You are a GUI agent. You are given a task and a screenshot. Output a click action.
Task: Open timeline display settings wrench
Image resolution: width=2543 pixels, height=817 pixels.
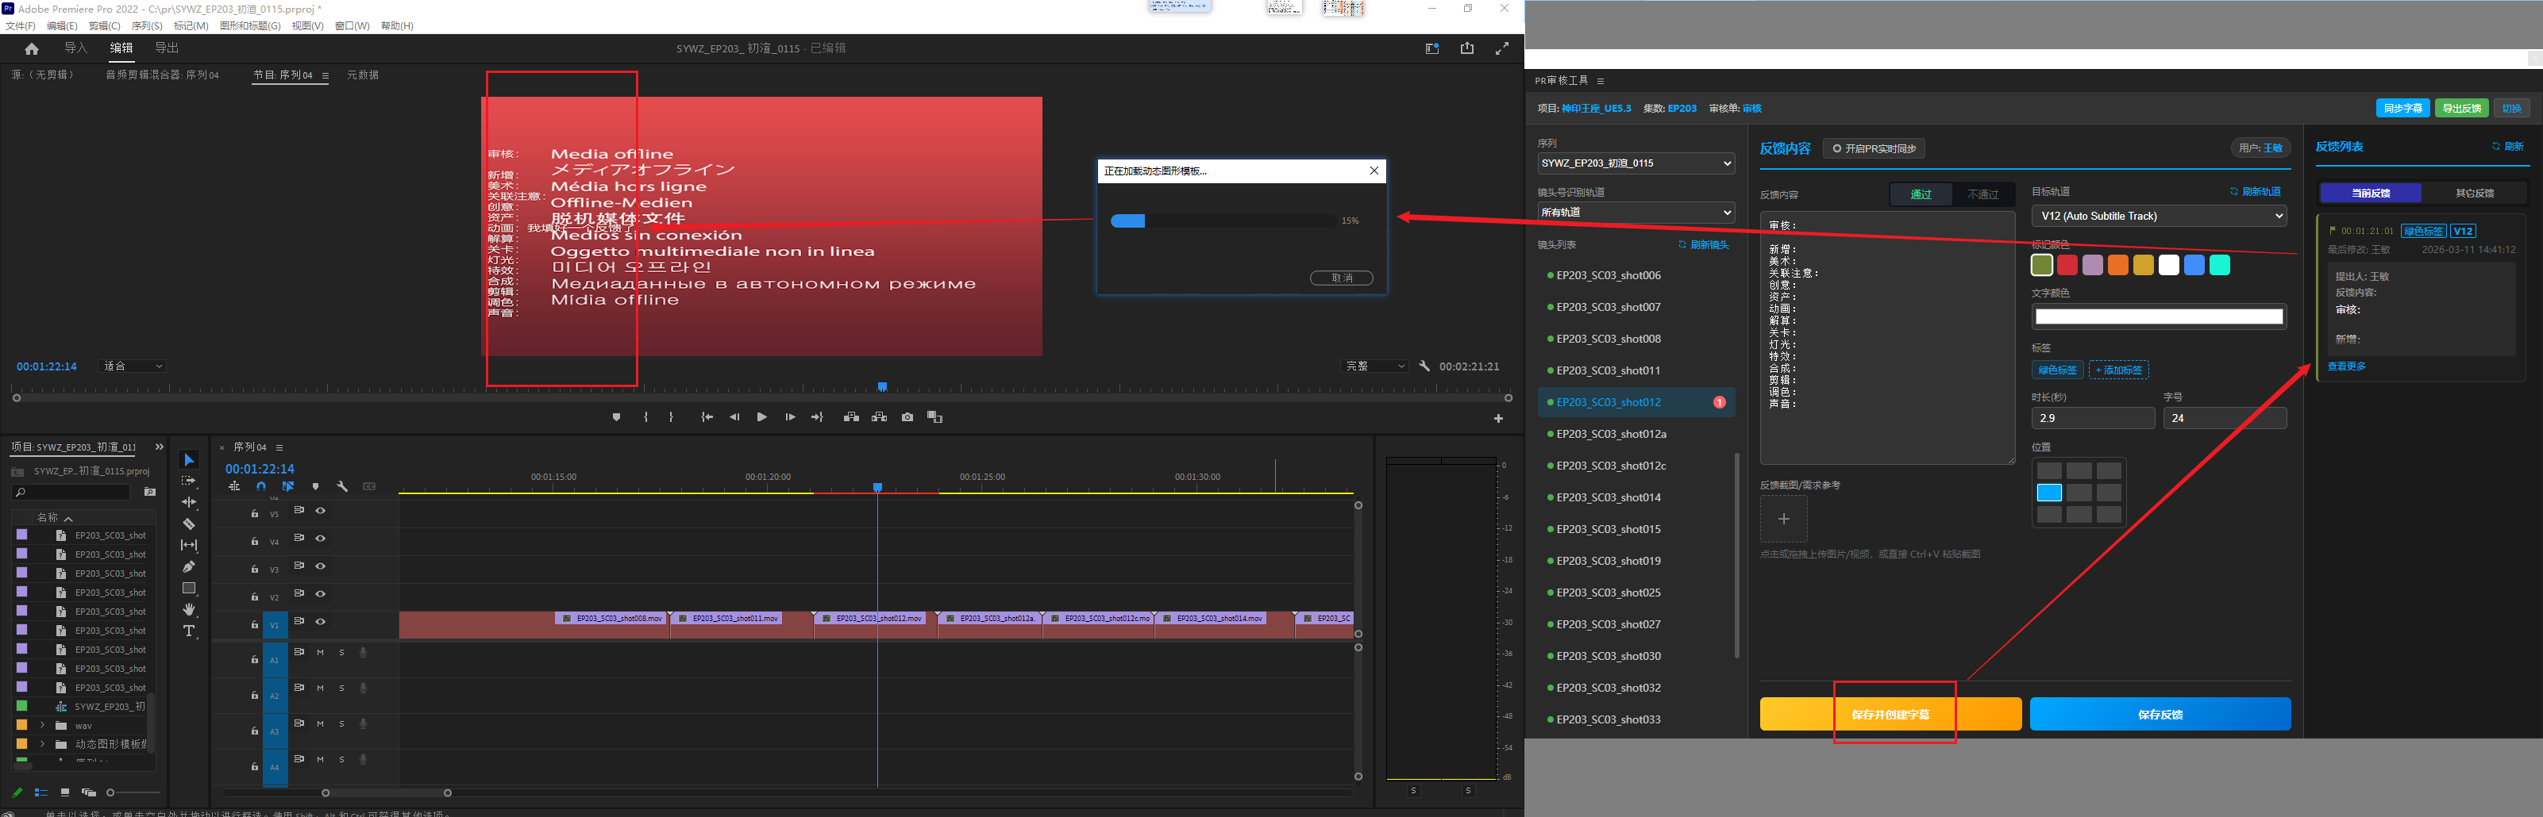(x=341, y=486)
